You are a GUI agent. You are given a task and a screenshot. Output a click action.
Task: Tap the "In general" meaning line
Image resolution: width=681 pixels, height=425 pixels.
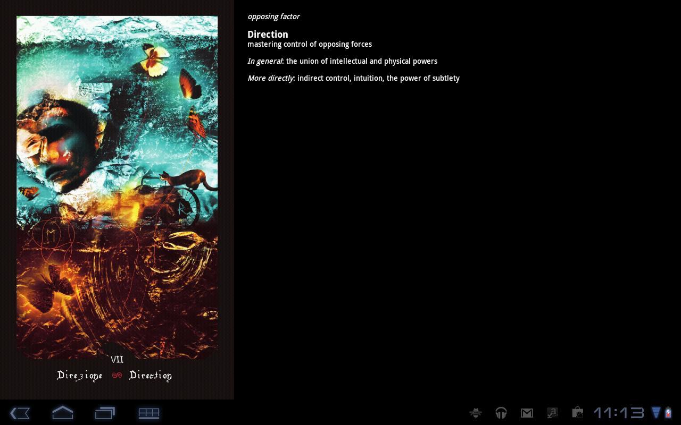(x=342, y=61)
